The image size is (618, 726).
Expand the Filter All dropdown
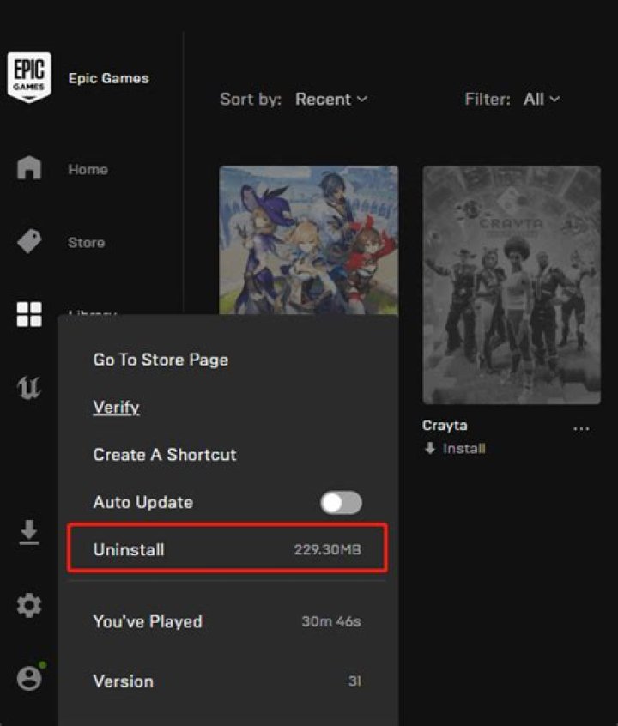tap(542, 100)
